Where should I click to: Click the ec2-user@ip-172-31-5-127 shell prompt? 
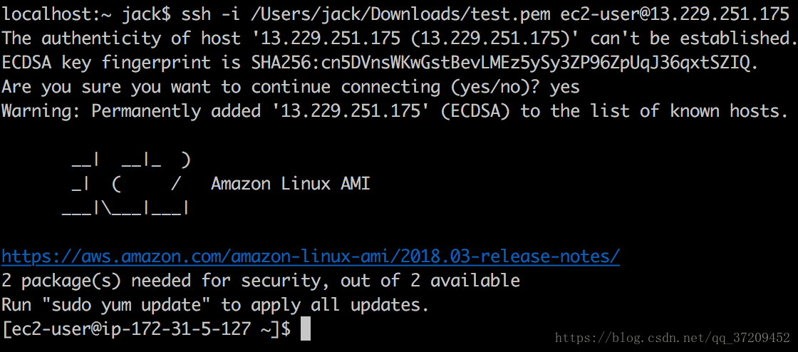click(x=146, y=329)
